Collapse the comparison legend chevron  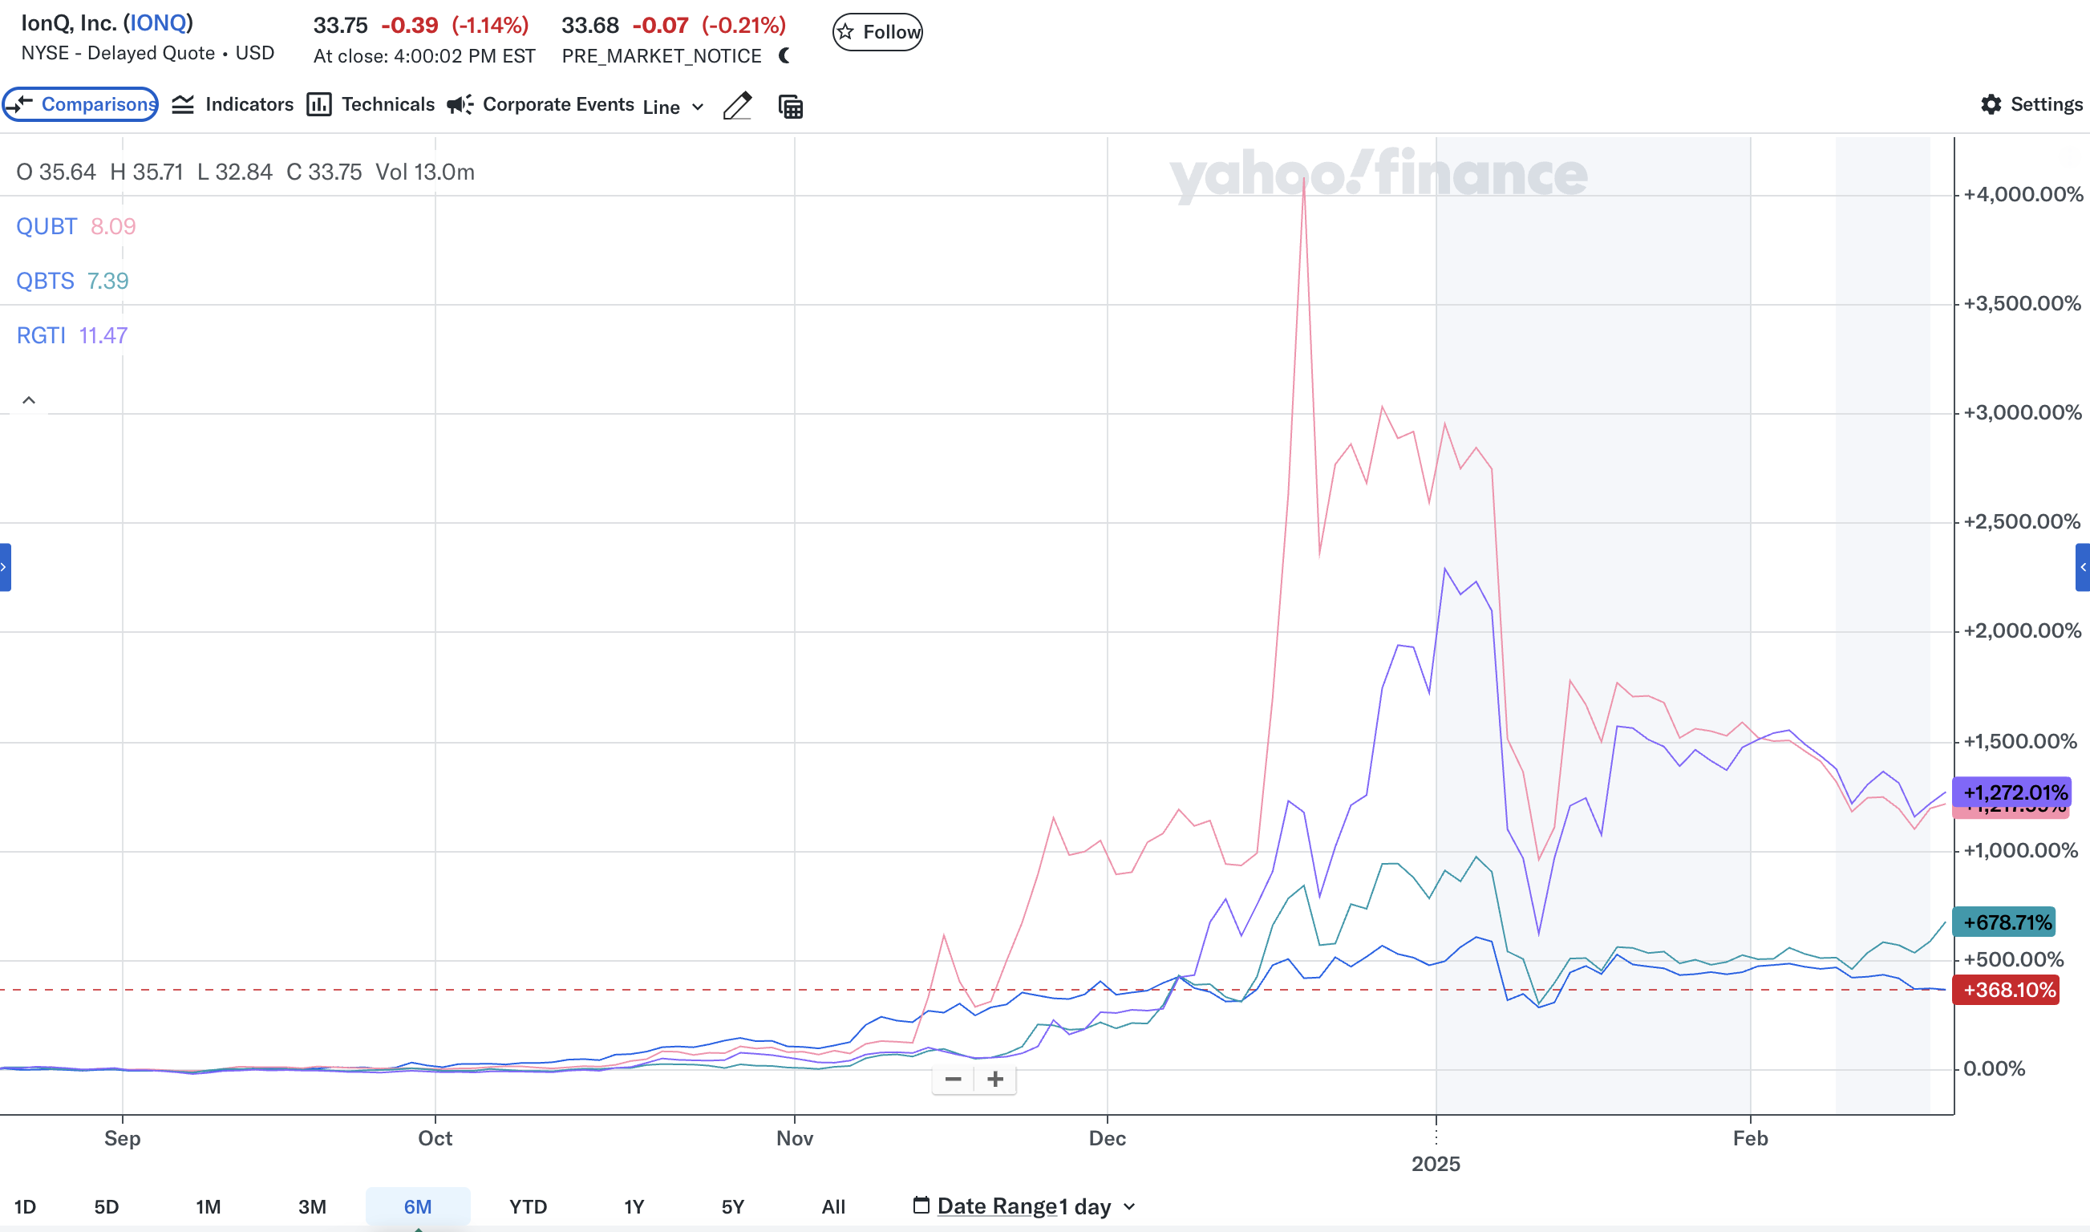[x=29, y=400]
